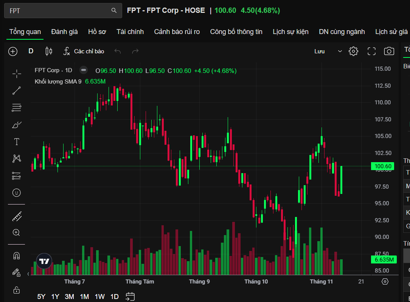Pick the brush drawing tool
410x302 pixels.
pyautogui.click(x=16, y=125)
